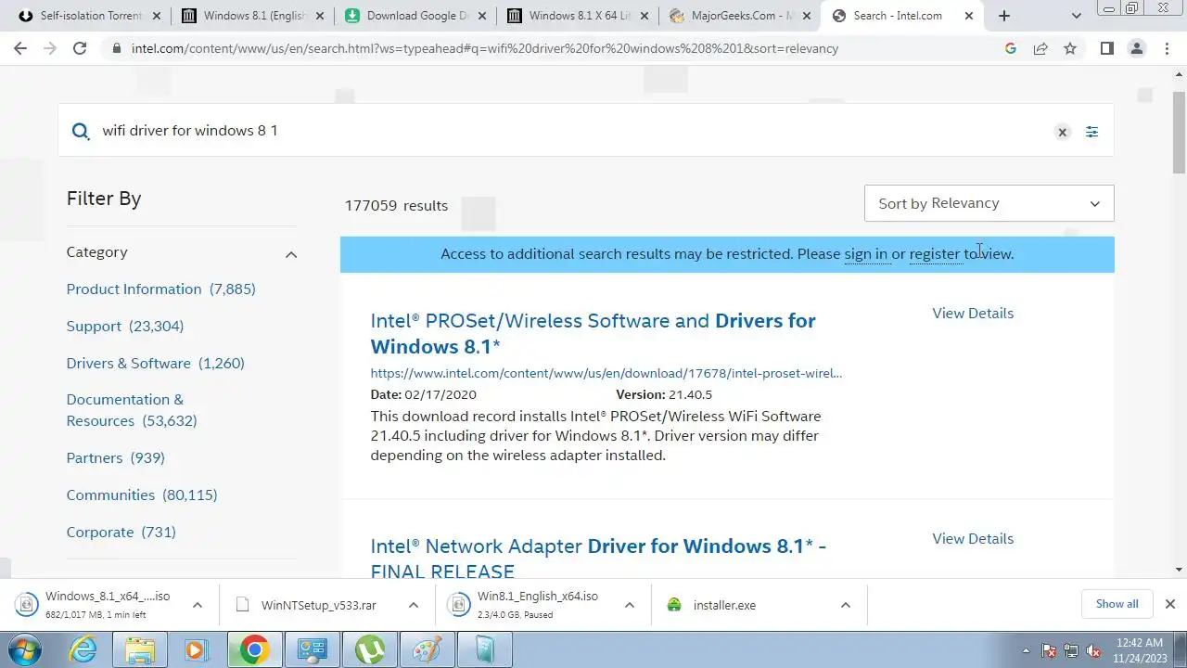The height and width of the screenshot is (668, 1187).
Task: Open the tab search dropdown arrow
Action: [1077, 16]
